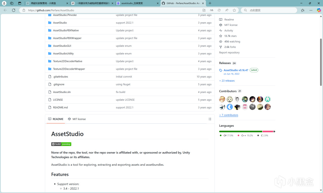Open the tab actions menu icon
Screen dimensions: 323x193
(x=20, y=3)
